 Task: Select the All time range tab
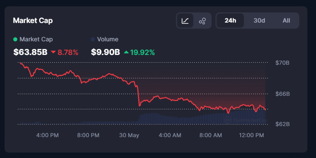point(286,20)
